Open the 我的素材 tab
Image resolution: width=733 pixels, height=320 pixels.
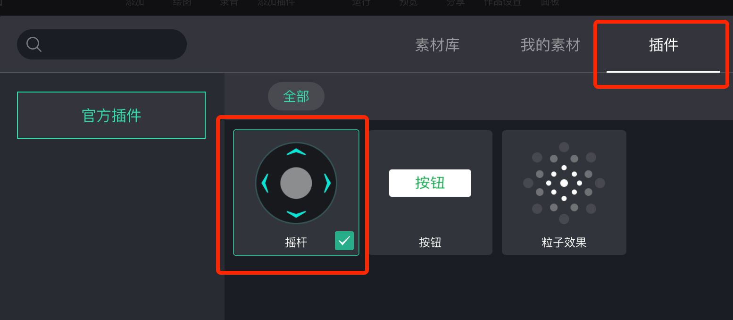coord(550,45)
